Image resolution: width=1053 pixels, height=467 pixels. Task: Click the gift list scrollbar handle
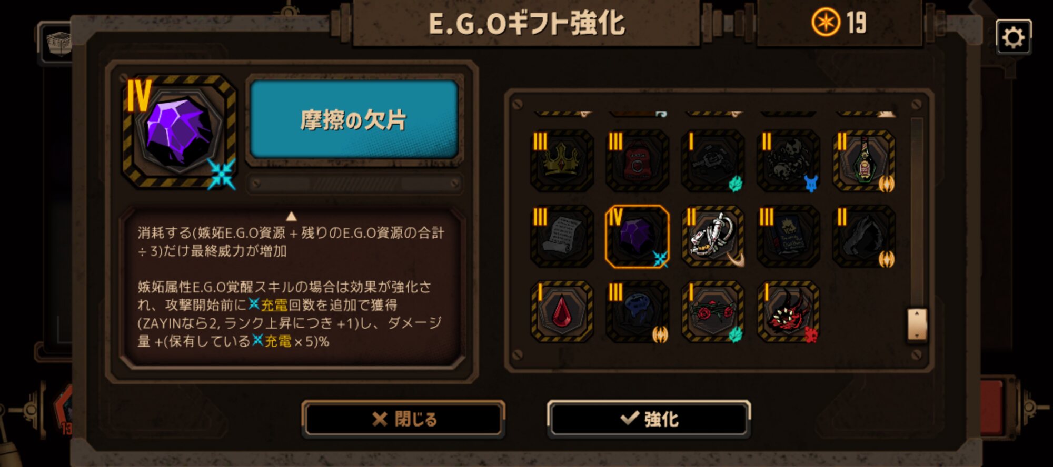click(917, 324)
